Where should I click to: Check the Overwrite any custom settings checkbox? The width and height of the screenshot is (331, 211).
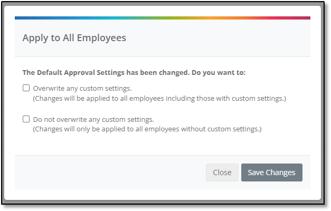(x=26, y=88)
